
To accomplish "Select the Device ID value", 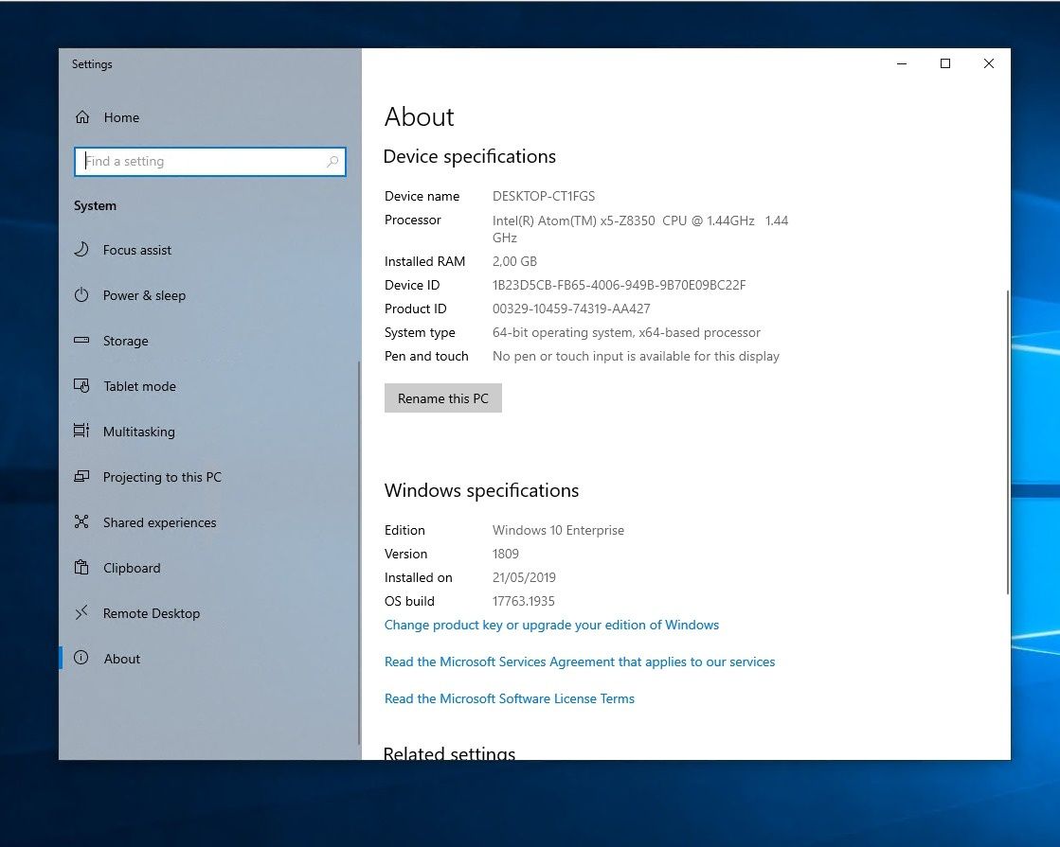I will [620, 285].
